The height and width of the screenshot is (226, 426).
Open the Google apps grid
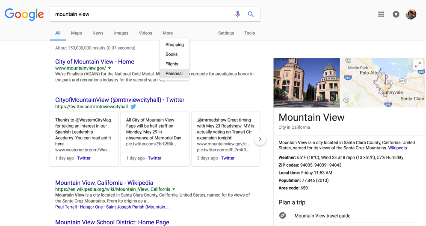381,14
